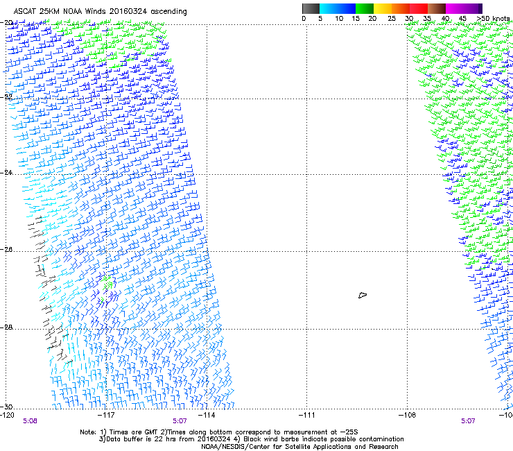
Task: Click the '-24' latitude axis label
Action: 7,173
